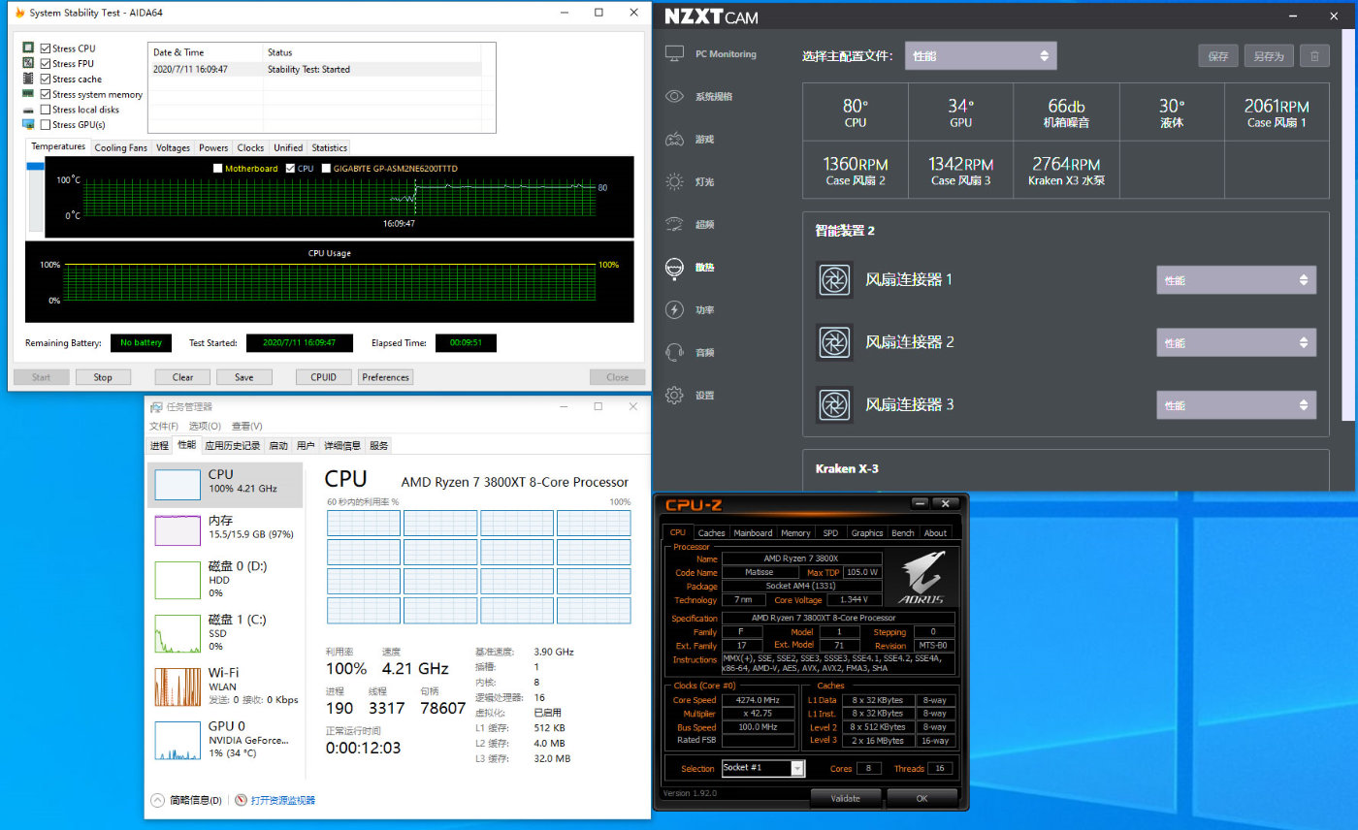Screen dimensions: 1358x830
Task: Select 磁盘 0 (D:) HDD entry
Action: 225,579
